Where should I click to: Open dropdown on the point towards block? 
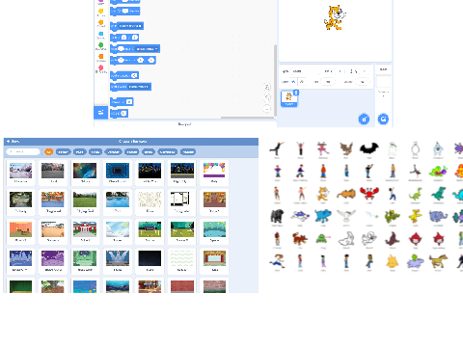[x=139, y=87]
